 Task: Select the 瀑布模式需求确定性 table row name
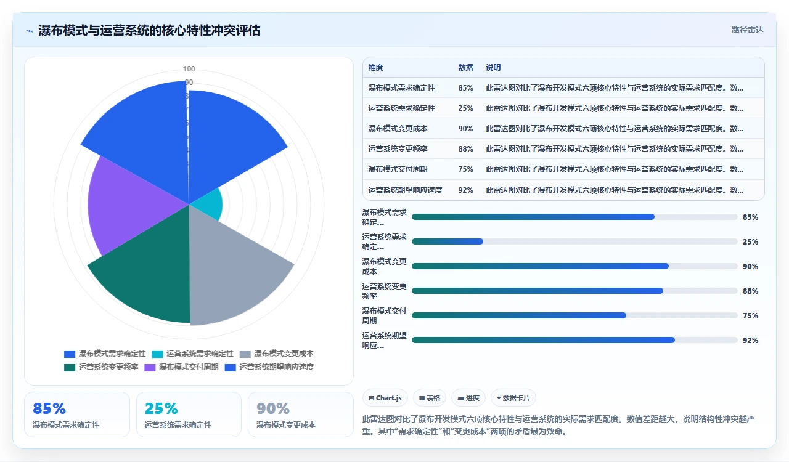[401, 88]
